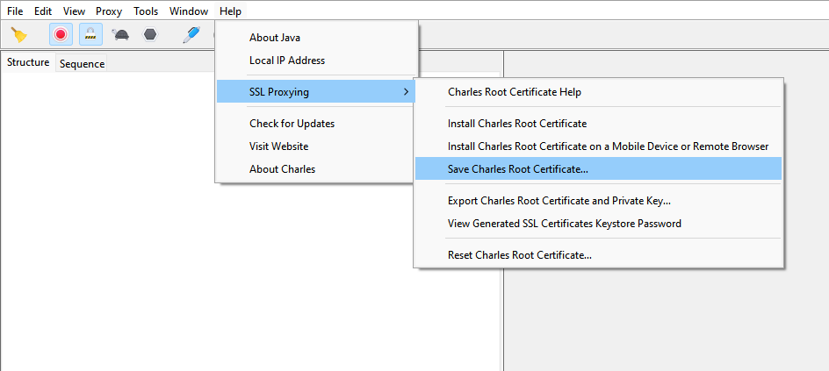The image size is (829, 371).
Task: Clear session using the broom icon
Action: point(19,35)
